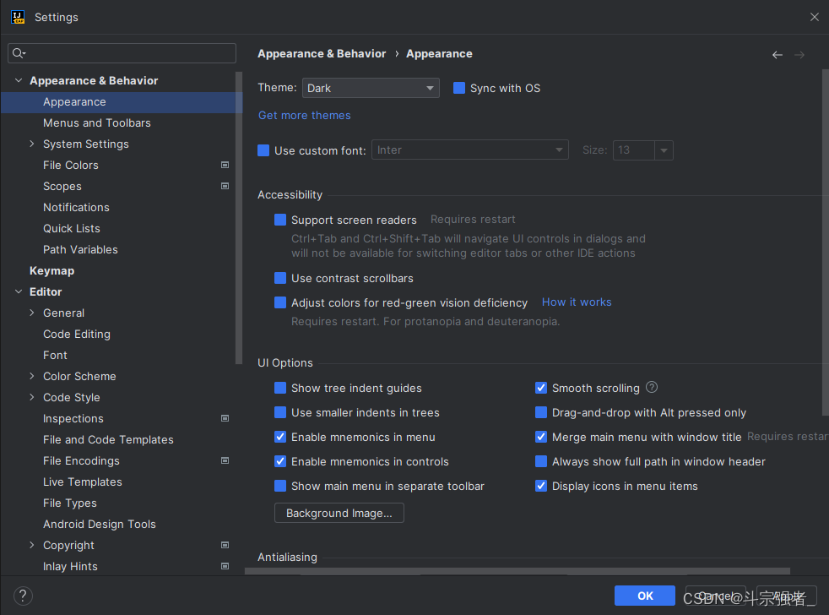This screenshot has width=829, height=615.
Task: Click the IntelliJ IDEA logo in title bar
Action: (x=18, y=17)
